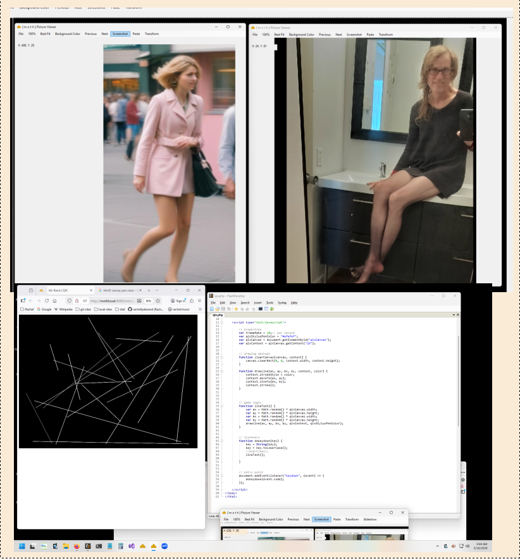Click the Firefox back arrow

click(30, 300)
